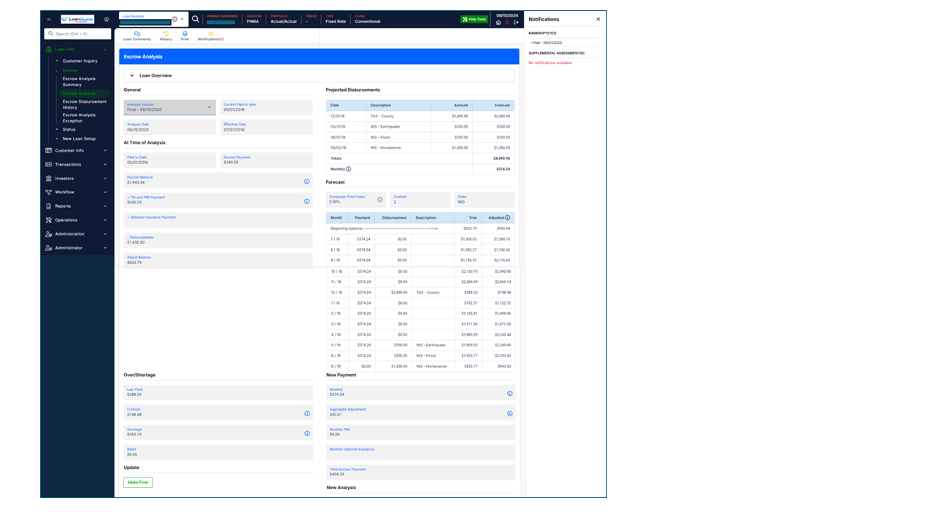Click the INS - Earthquake row in Projected Disbursements
This screenshot has width=934, height=525.
coord(420,127)
